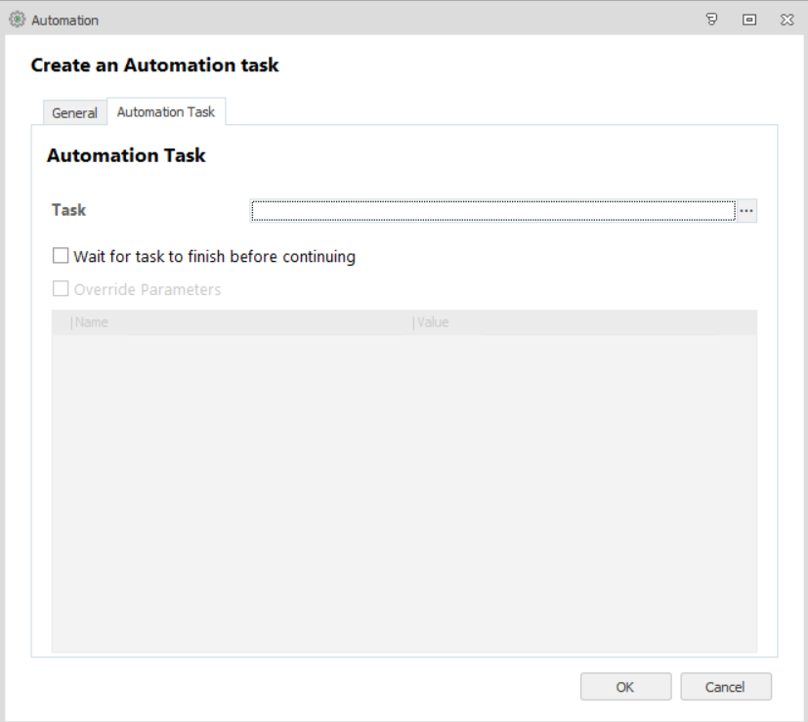Maximize the Automation dialog window
This screenshot has width=808, height=722.
(749, 20)
